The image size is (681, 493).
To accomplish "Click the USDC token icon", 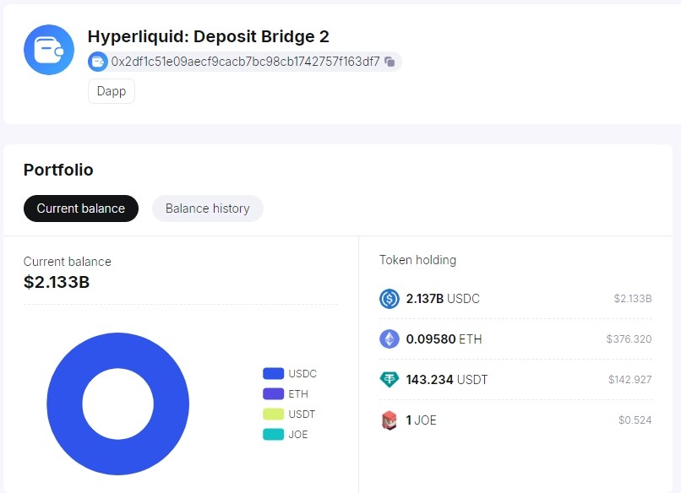I will (x=390, y=299).
